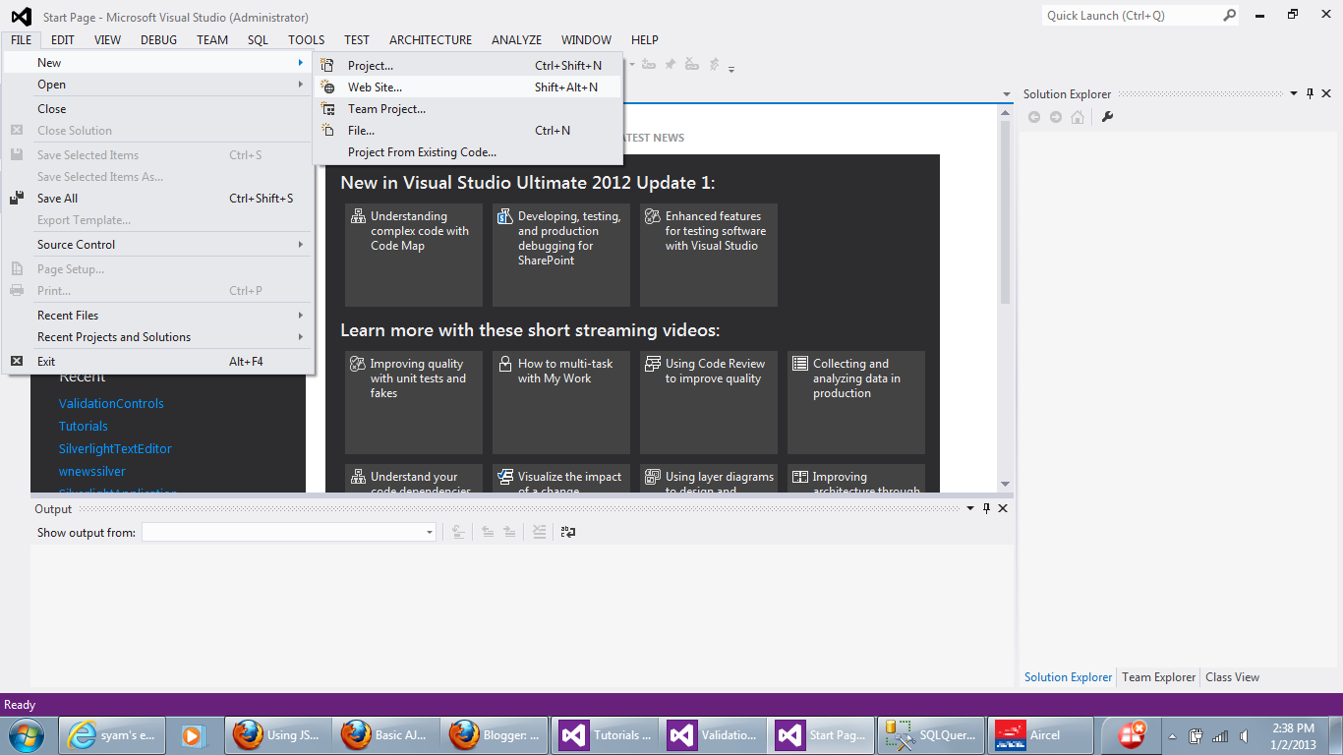The image size is (1343, 755).
Task: Open SQLQuery from the taskbar
Action: (929, 734)
